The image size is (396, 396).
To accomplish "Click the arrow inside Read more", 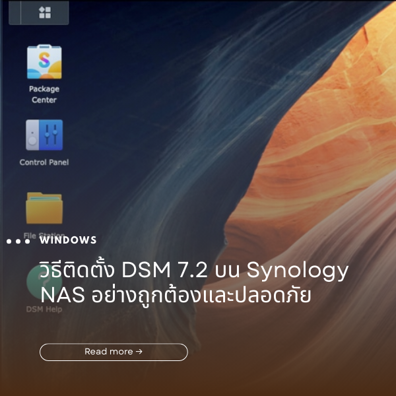I will point(139,352).
